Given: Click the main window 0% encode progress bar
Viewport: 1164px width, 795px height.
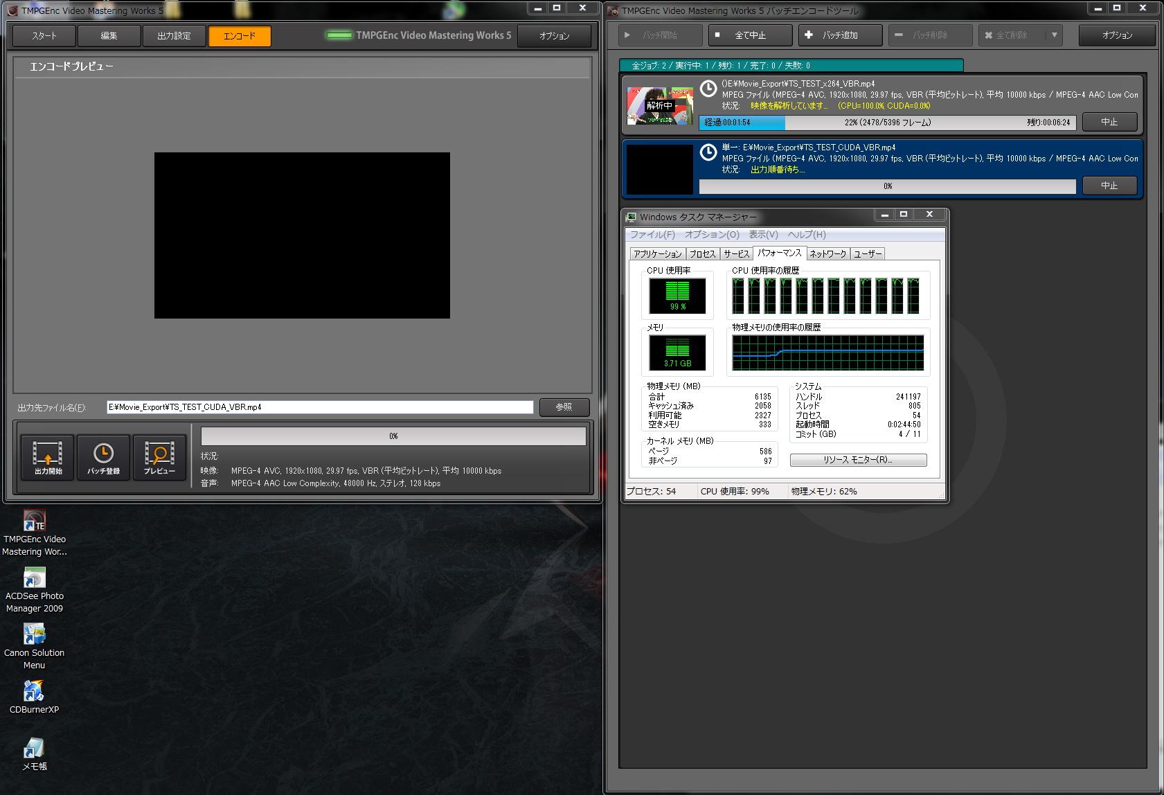Looking at the screenshot, I should click(393, 436).
